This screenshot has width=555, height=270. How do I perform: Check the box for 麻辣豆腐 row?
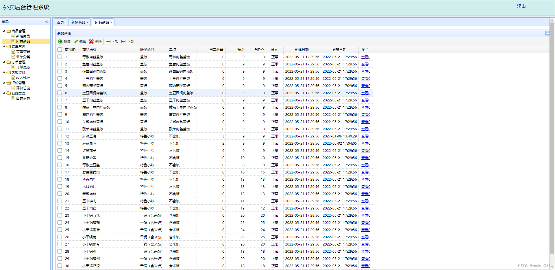pos(60,136)
